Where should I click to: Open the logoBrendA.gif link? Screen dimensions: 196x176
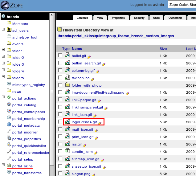pyautogui.click(x=84, y=122)
